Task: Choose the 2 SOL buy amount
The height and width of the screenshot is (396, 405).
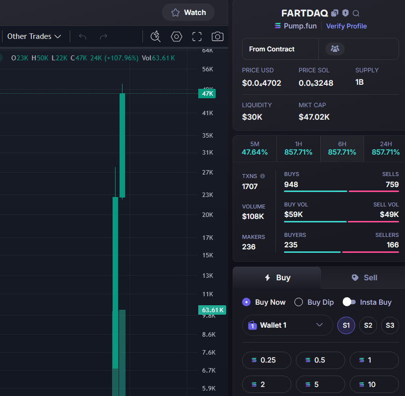Action: [x=267, y=385]
